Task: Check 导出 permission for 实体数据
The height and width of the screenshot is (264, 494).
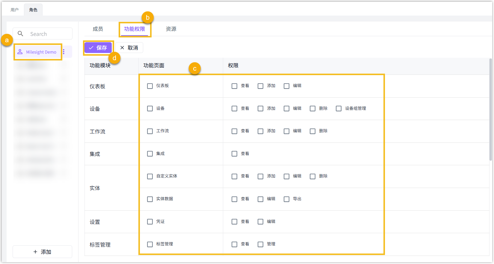Action: click(x=286, y=199)
